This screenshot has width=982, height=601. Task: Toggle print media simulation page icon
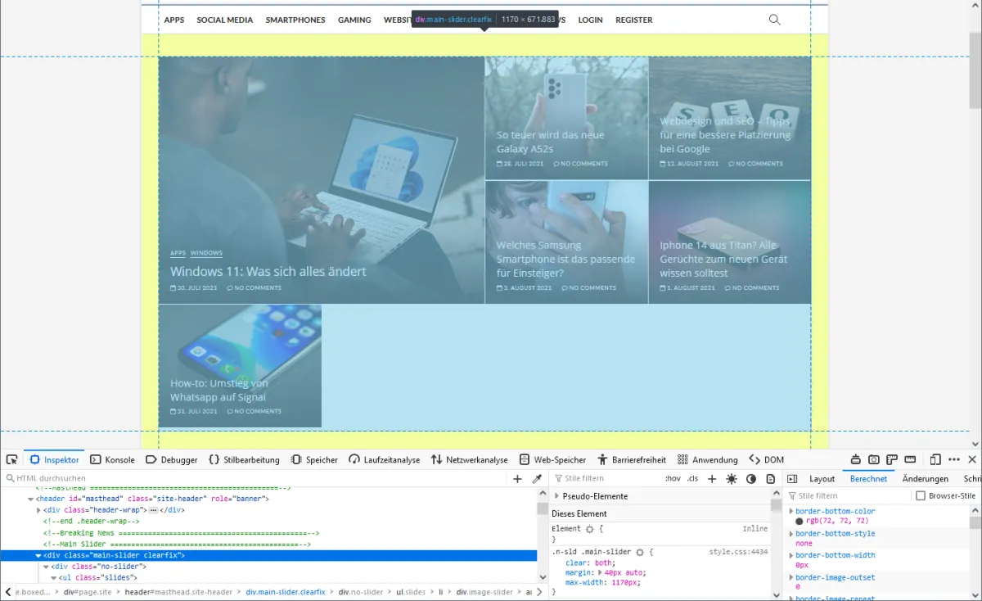click(x=770, y=479)
